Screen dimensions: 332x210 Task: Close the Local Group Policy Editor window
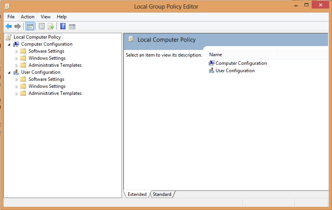coord(320,5)
